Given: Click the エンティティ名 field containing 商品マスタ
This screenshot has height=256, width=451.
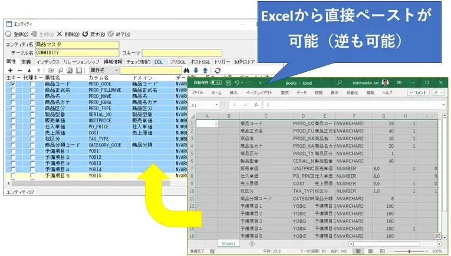Looking at the screenshot, I should 77,44.
